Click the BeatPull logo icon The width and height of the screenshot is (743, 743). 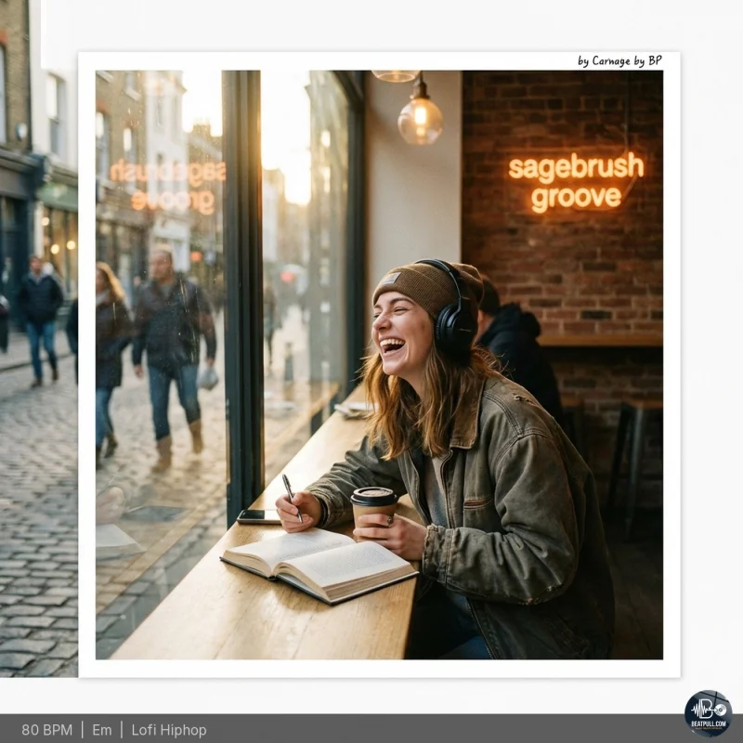point(708,713)
